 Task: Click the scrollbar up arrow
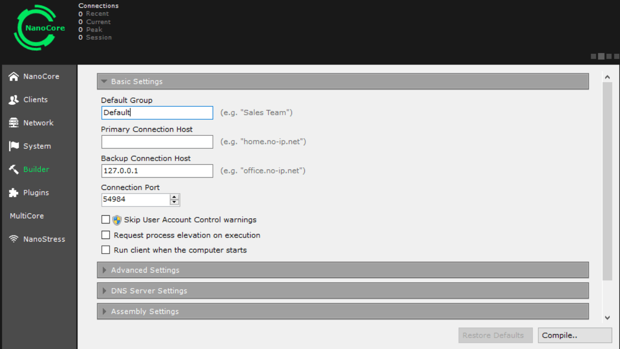pyautogui.click(x=607, y=77)
